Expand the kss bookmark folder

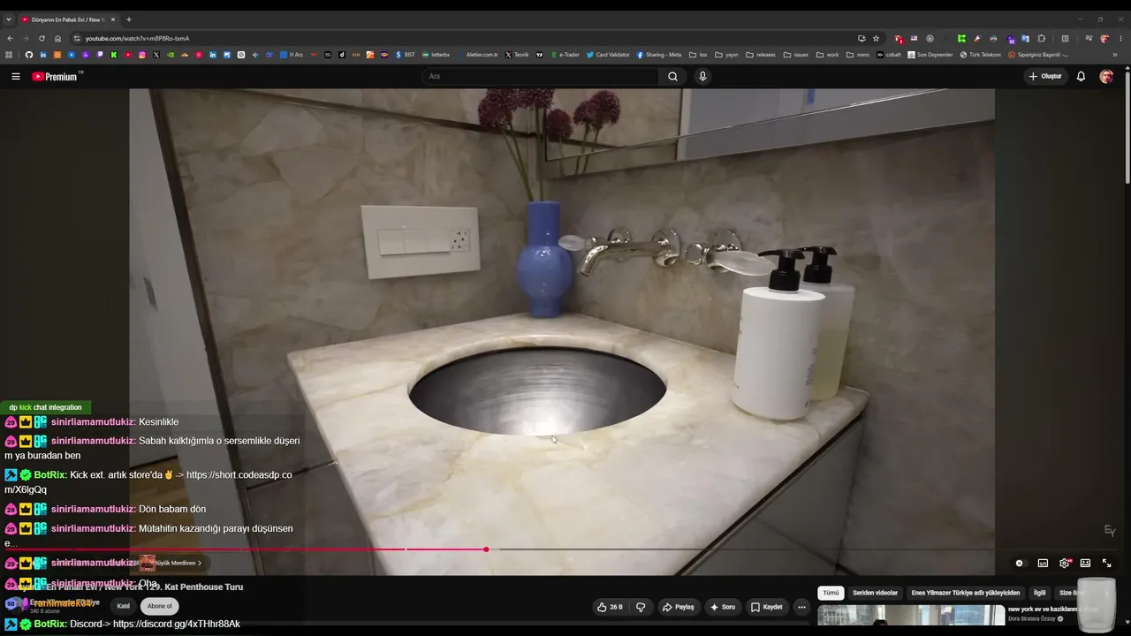click(x=698, y=55)
